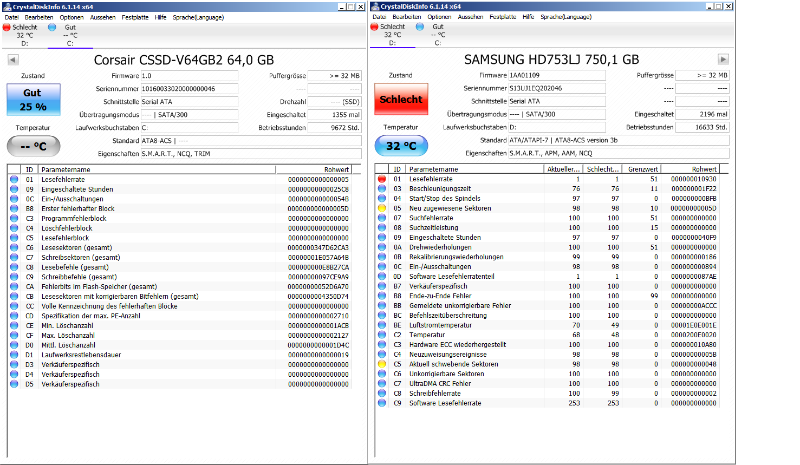Open Optionen menu in right window
Image resolution: width=800 pixels, height=465 pixels.
point(439,17)
